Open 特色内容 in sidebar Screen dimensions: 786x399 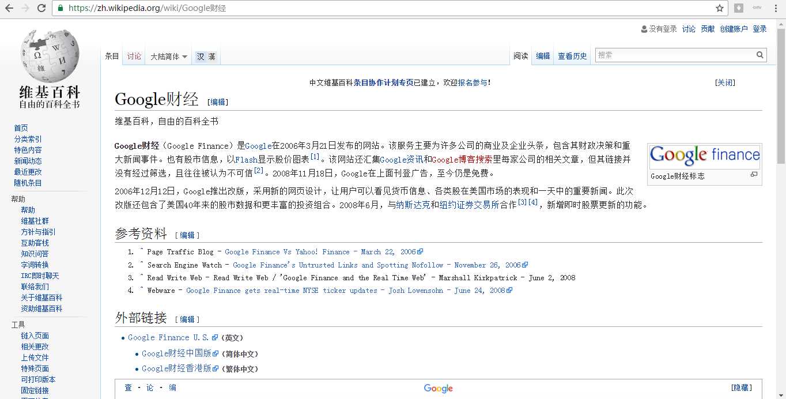pos(28,150)
